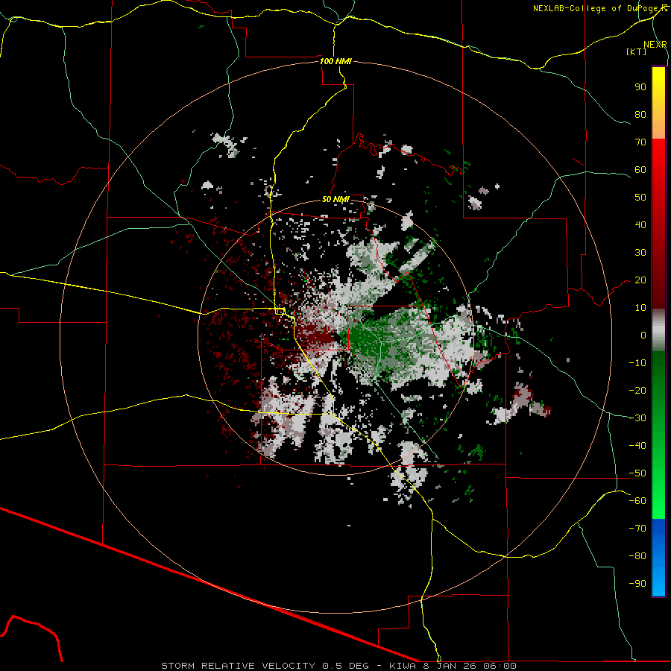Pick the orange segment of the color bar
This screenshot has width=671, height=671.
[x=658, y=127]
